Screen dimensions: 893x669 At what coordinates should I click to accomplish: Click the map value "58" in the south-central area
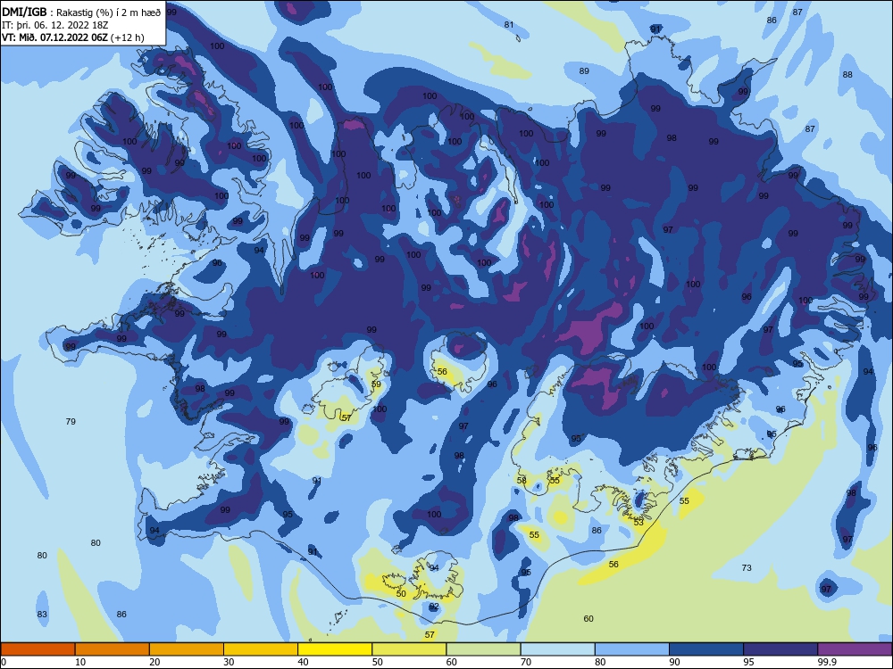522,480
